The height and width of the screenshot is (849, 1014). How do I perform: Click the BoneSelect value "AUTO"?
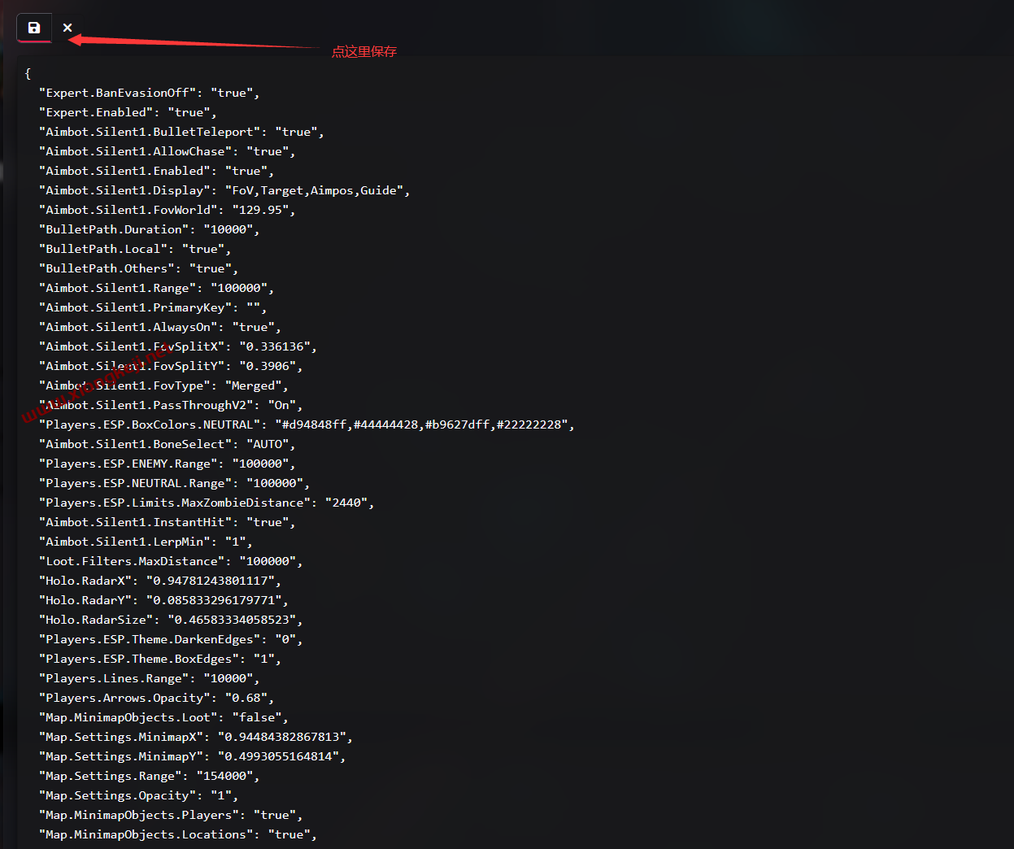pos(268,444)
